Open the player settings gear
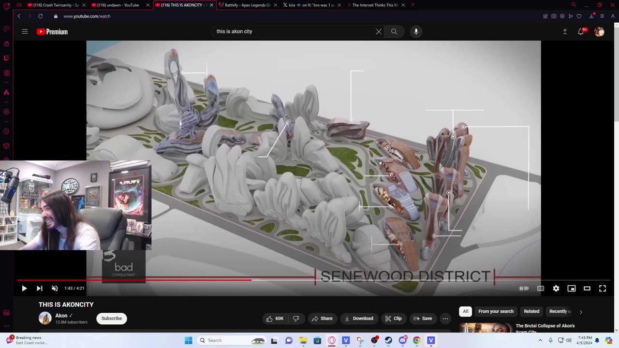 pyautogui.click(x=556, y=289)
